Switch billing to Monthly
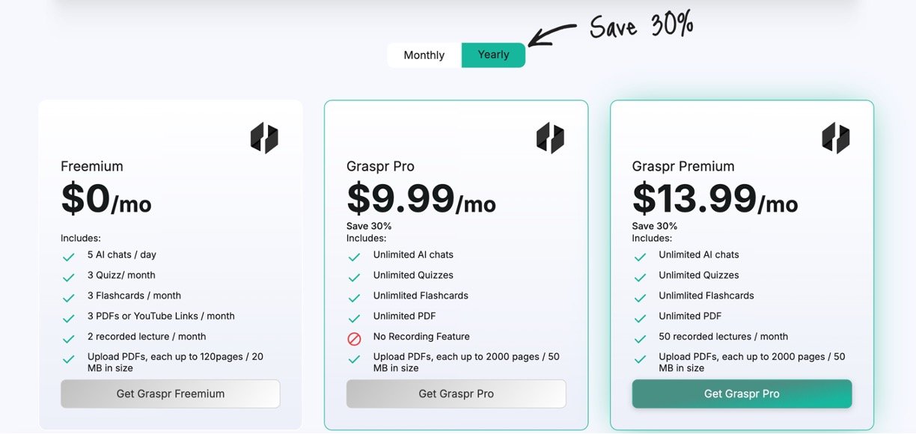 [x=424, y=55]
